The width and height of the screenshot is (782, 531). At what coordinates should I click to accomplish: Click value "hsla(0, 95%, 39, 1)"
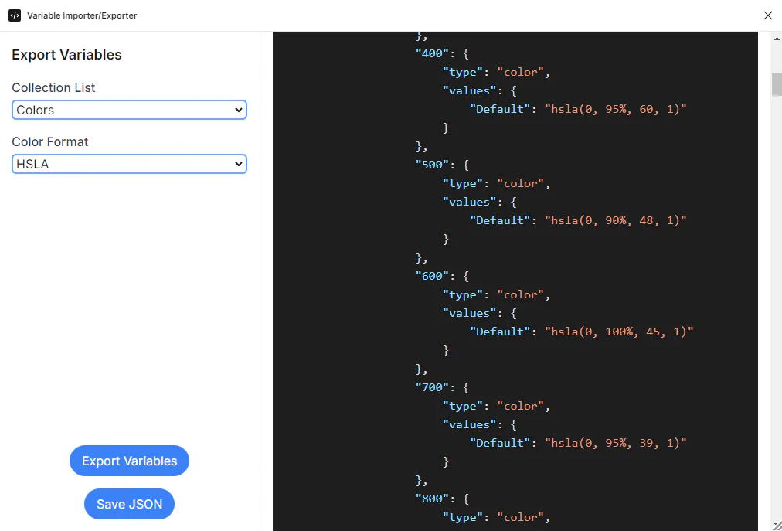click(x=615, y=443)
